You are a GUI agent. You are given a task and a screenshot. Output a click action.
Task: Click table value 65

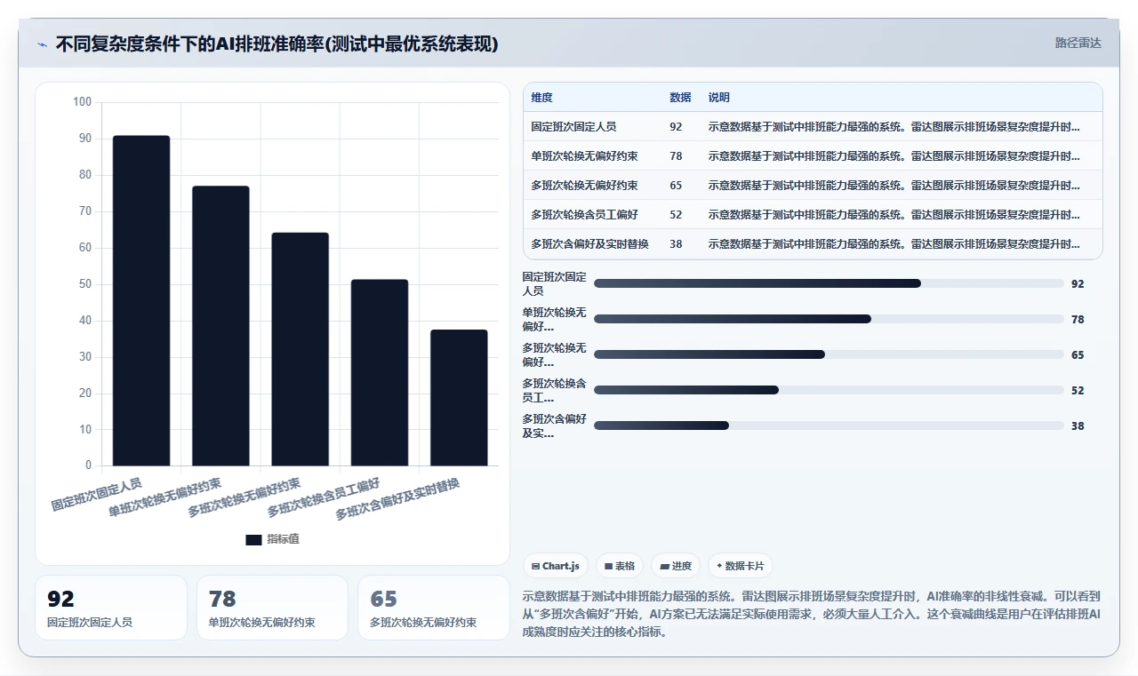(x=676, y=186)
